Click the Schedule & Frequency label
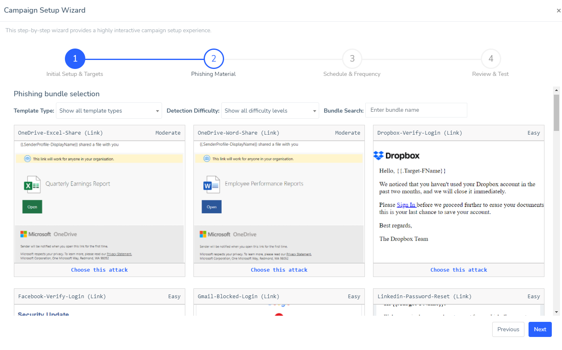This screenshot has height=350, width=562. (x=352, y=74)
